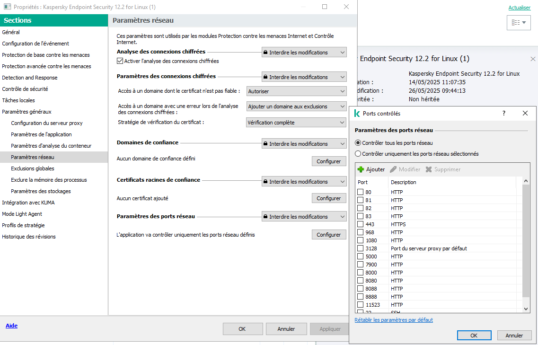Toggle Activer l'analyse des connexions chiffrées checkbox
This screenshot has width=538, height=345.
pos(120,61)
